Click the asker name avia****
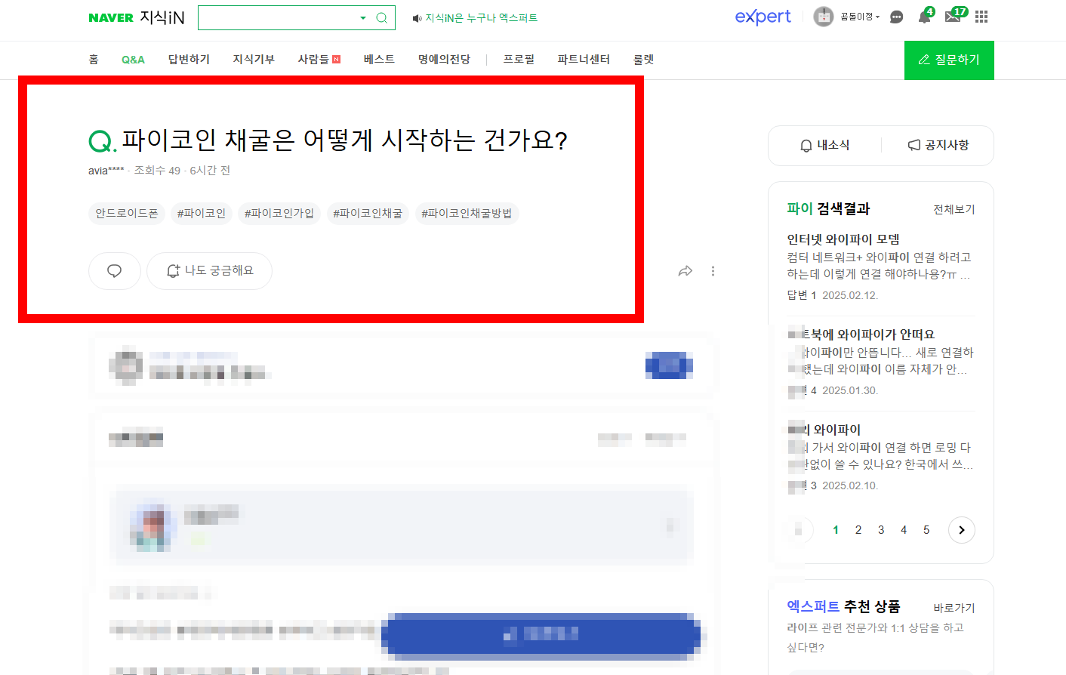 [x=106, y=171]
